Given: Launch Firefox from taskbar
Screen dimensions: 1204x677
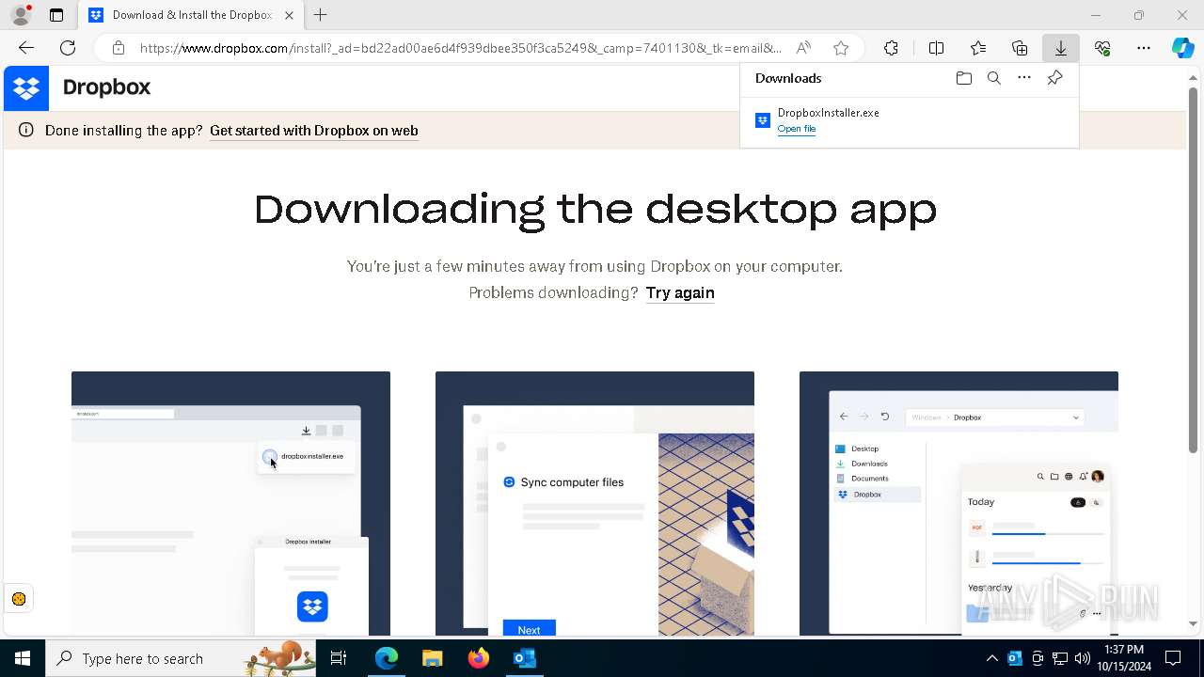Looking at the screenshot, I should click(x=479, y=658).
